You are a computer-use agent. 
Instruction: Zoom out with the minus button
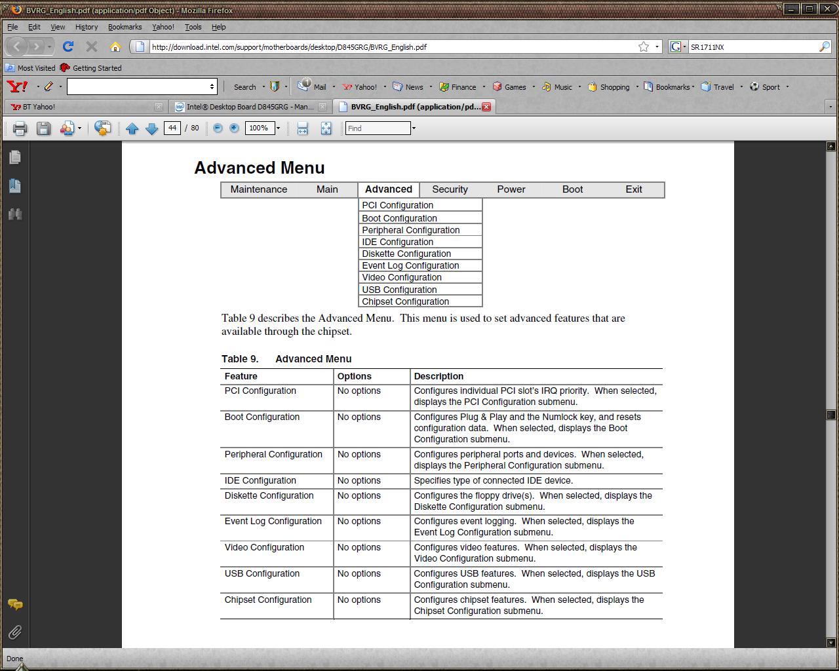(x=218, y=128)
